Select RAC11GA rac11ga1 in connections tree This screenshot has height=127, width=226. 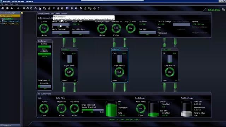click(12, 21)
